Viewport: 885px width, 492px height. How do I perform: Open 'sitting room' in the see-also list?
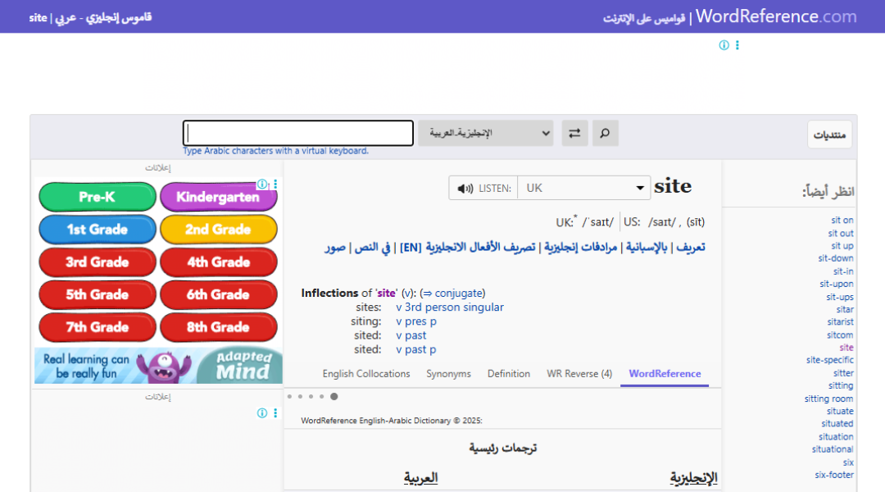click(x=829, y=399)
